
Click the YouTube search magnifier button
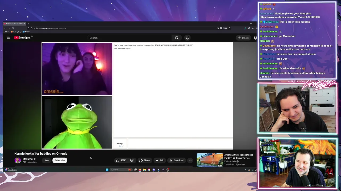177,38
